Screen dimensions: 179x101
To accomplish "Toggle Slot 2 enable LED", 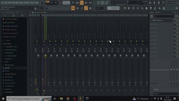I will [x=178, y=24].
